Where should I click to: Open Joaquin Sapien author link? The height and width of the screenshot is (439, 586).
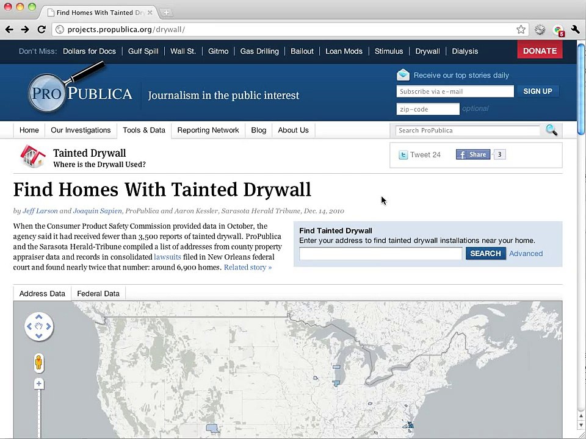coord(97,211)
